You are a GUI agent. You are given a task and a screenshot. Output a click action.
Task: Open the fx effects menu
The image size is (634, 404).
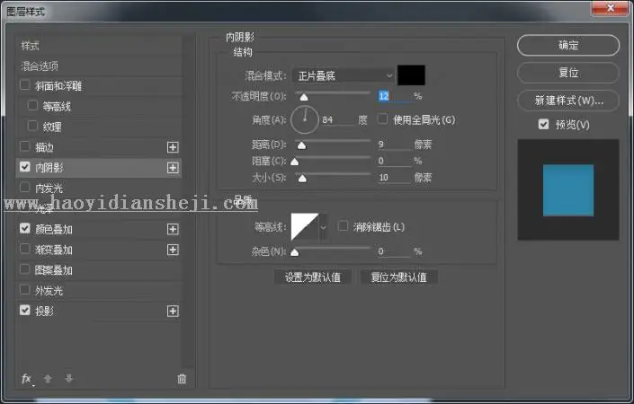coord(27,379)
